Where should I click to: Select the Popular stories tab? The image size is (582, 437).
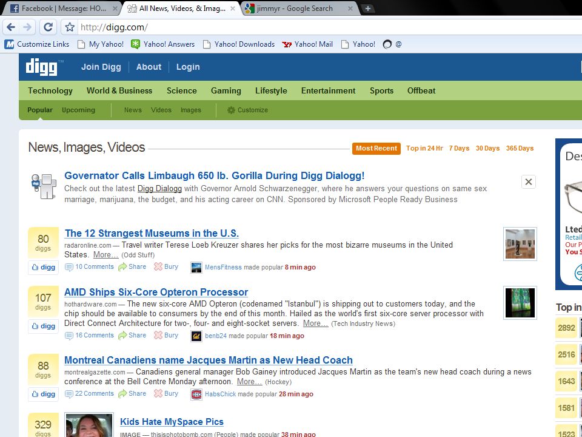40,110
